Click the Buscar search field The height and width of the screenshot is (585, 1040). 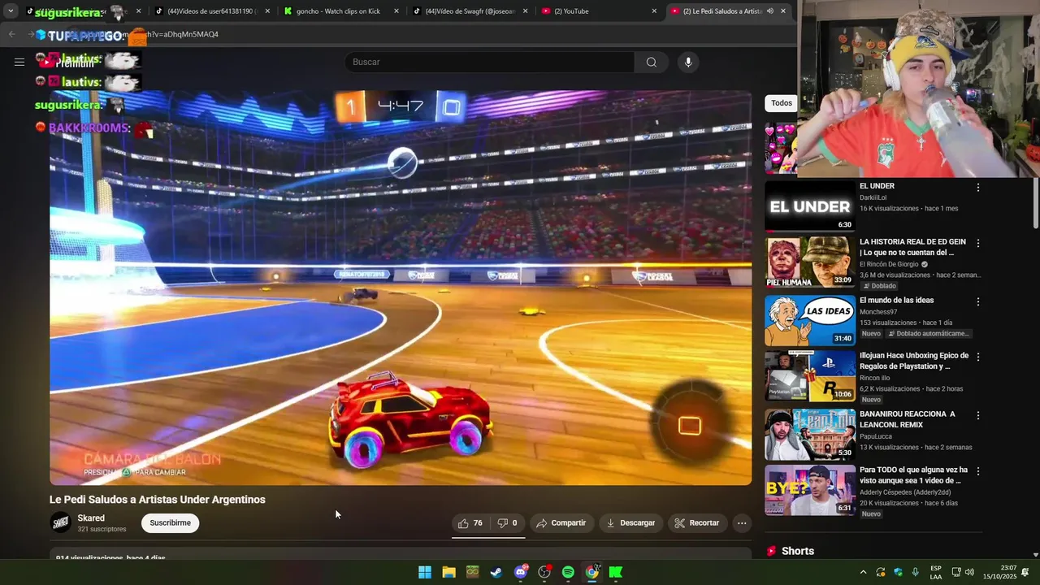pos(489,63)
